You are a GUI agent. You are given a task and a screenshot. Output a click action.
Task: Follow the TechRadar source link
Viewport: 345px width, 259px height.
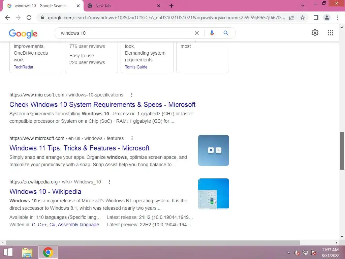24,67
